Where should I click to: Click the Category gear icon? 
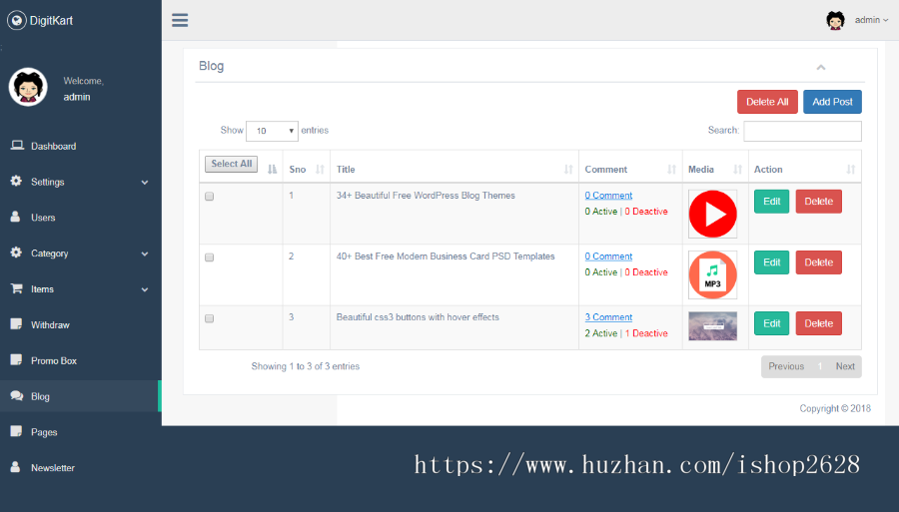pos(16,253)
